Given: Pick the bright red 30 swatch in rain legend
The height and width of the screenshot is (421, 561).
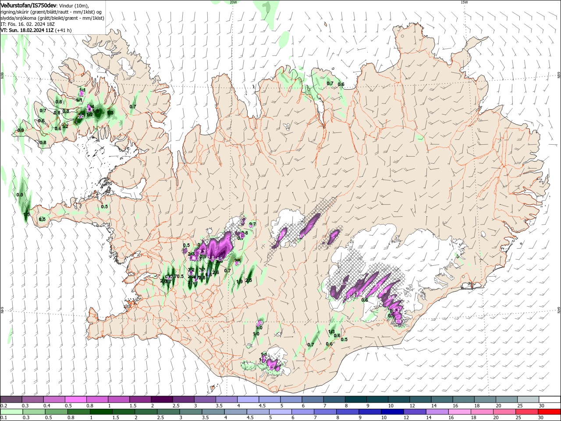Looking at the screenshot, I should 549,412.
